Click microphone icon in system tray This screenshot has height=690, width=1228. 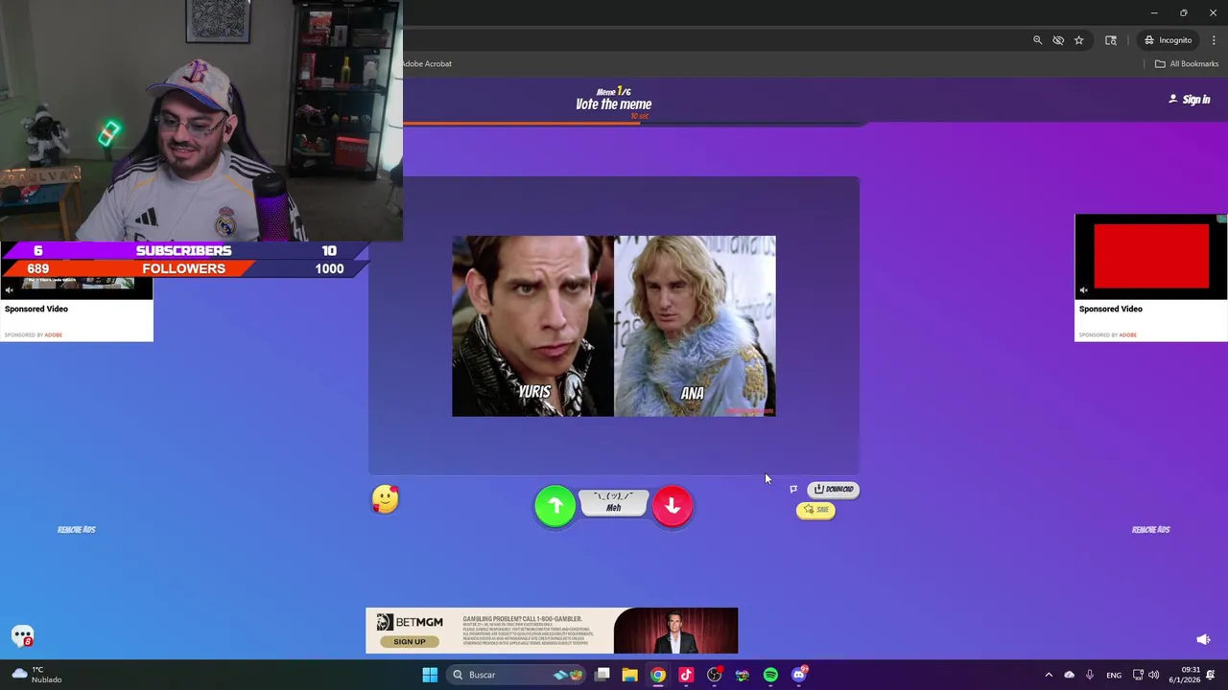1090,675
